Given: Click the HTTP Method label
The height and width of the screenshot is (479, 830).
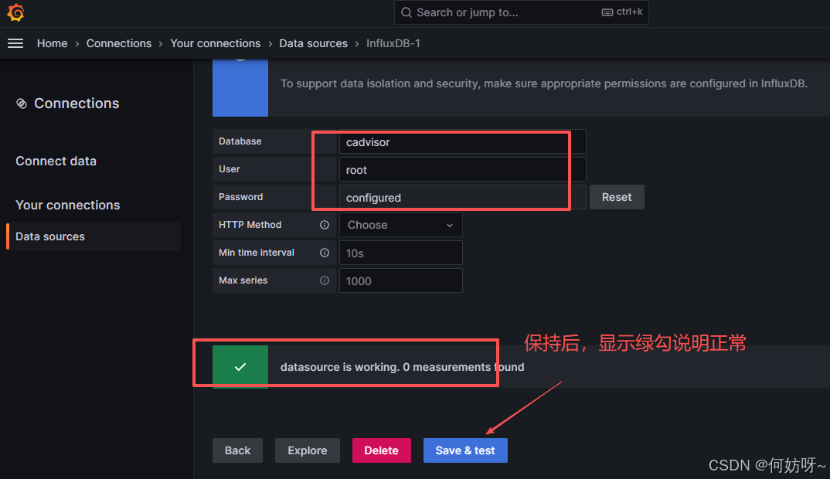Looking at the screenshot, I should pos(250,224).
